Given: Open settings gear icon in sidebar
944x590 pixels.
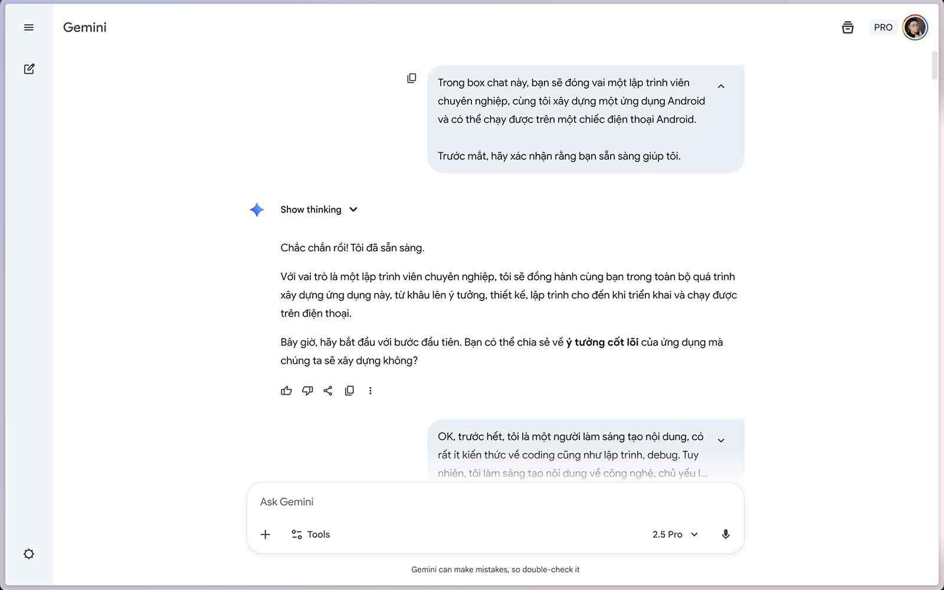Looking at the screenshot, I should coord(29,554).
